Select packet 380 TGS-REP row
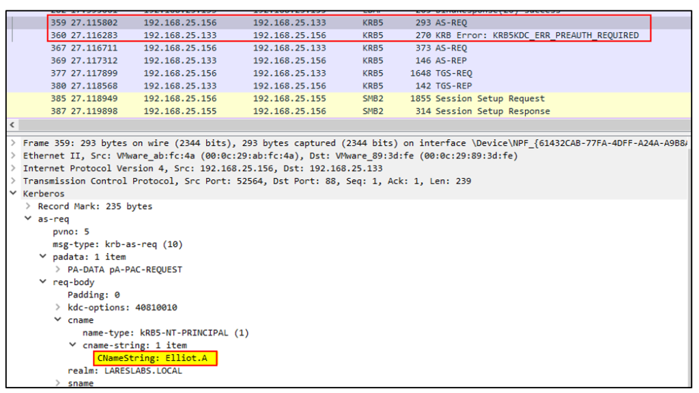This screenshot has height=393, width=699. point(349,86)
